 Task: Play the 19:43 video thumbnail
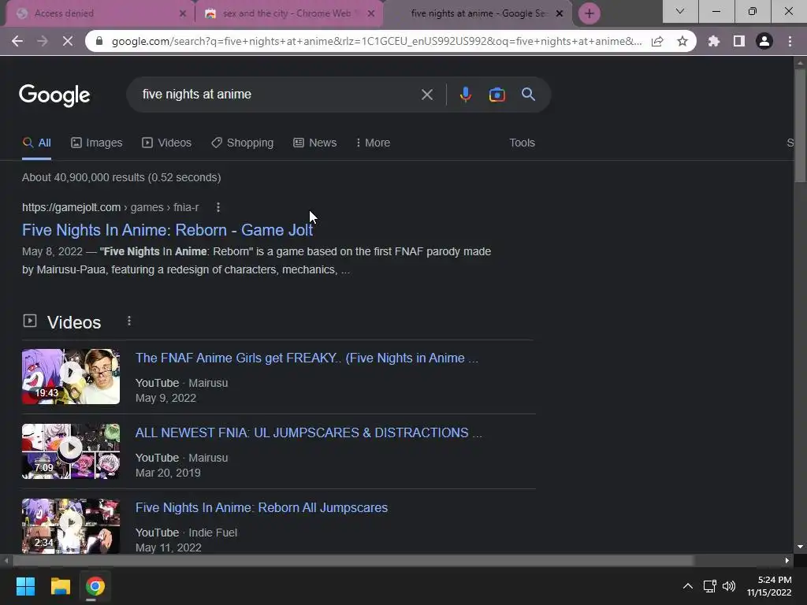point(71,377)
